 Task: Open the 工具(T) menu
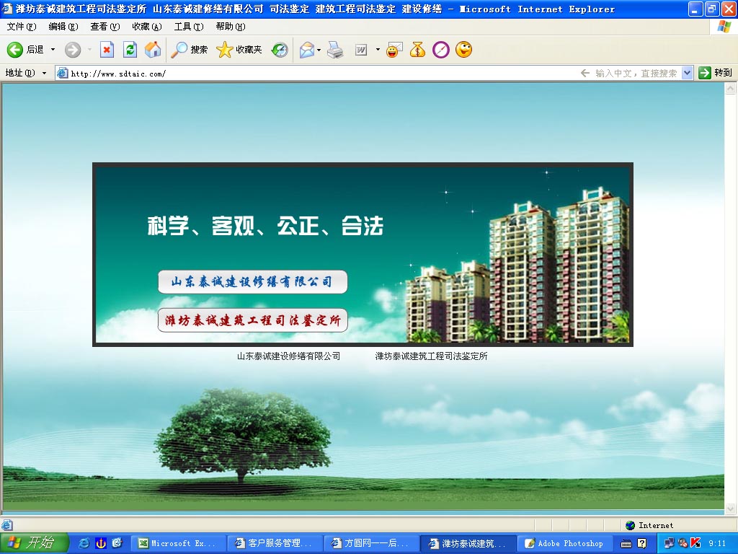(x=188, y=27)
